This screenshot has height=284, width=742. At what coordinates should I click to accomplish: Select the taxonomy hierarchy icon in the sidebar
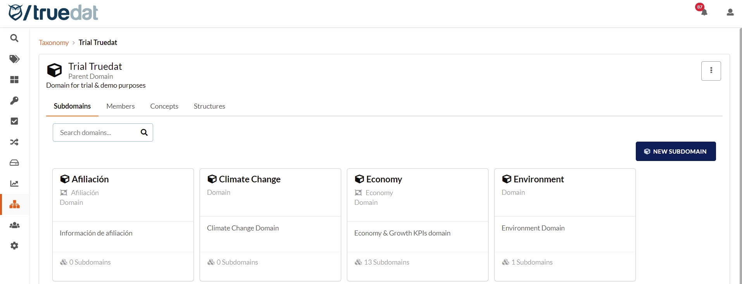[x=14, y=204]
